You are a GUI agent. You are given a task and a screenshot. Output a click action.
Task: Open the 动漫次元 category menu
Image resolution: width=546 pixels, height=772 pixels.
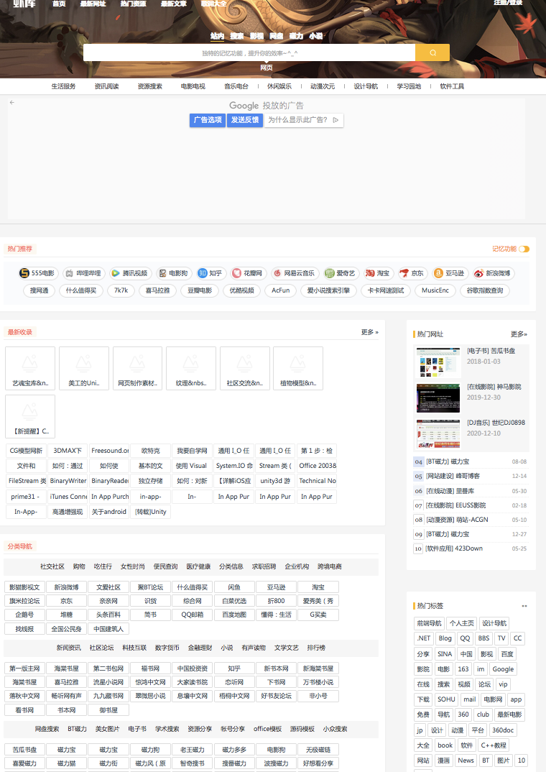[323, 86]
